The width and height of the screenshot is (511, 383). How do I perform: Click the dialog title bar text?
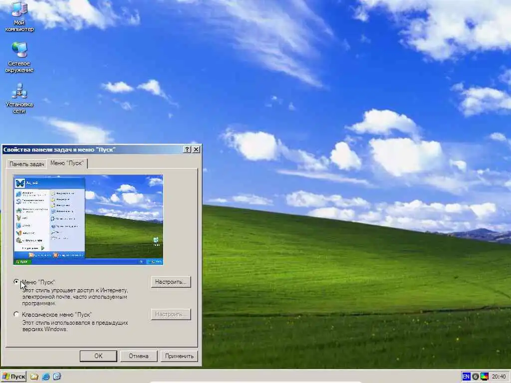point(59,150)
